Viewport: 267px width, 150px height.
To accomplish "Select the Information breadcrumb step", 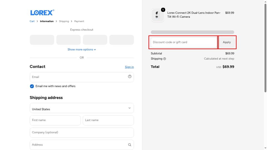I will click(47, 21).
